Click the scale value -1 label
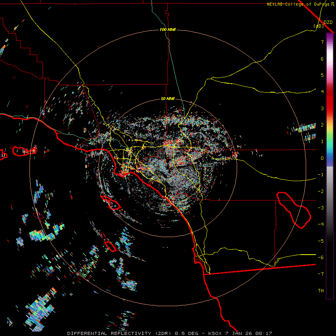Viewport: 336px width, 336px height. click(x=321, y=175)
